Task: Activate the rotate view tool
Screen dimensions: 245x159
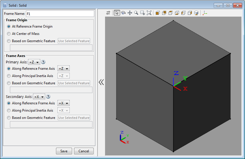Action: coord(123,13)
